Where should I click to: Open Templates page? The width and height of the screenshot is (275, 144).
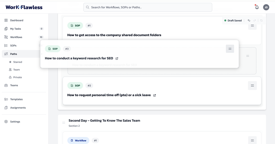point(16,99)
